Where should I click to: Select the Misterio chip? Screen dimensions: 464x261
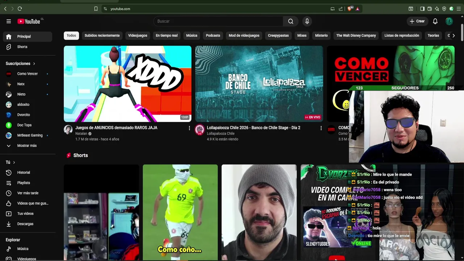pyautogui.click(x=321, y=36)
